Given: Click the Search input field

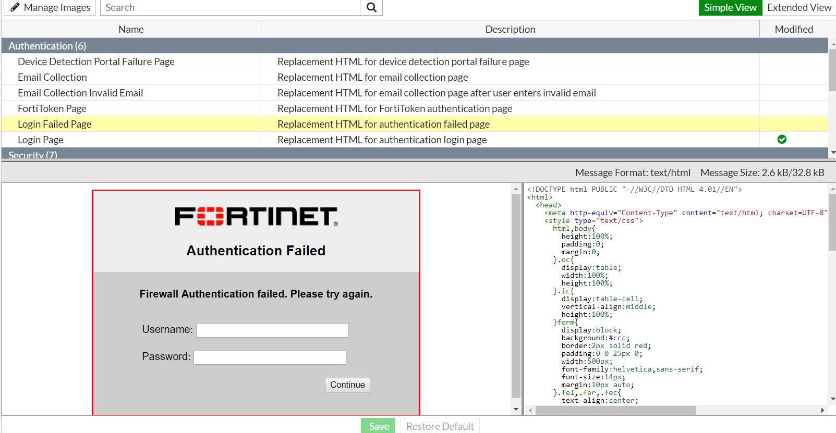Looking at the screenshot, I should coord(230,7).
